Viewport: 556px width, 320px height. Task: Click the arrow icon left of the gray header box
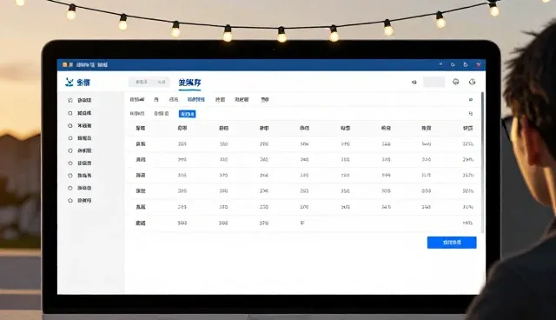[414, 83]
